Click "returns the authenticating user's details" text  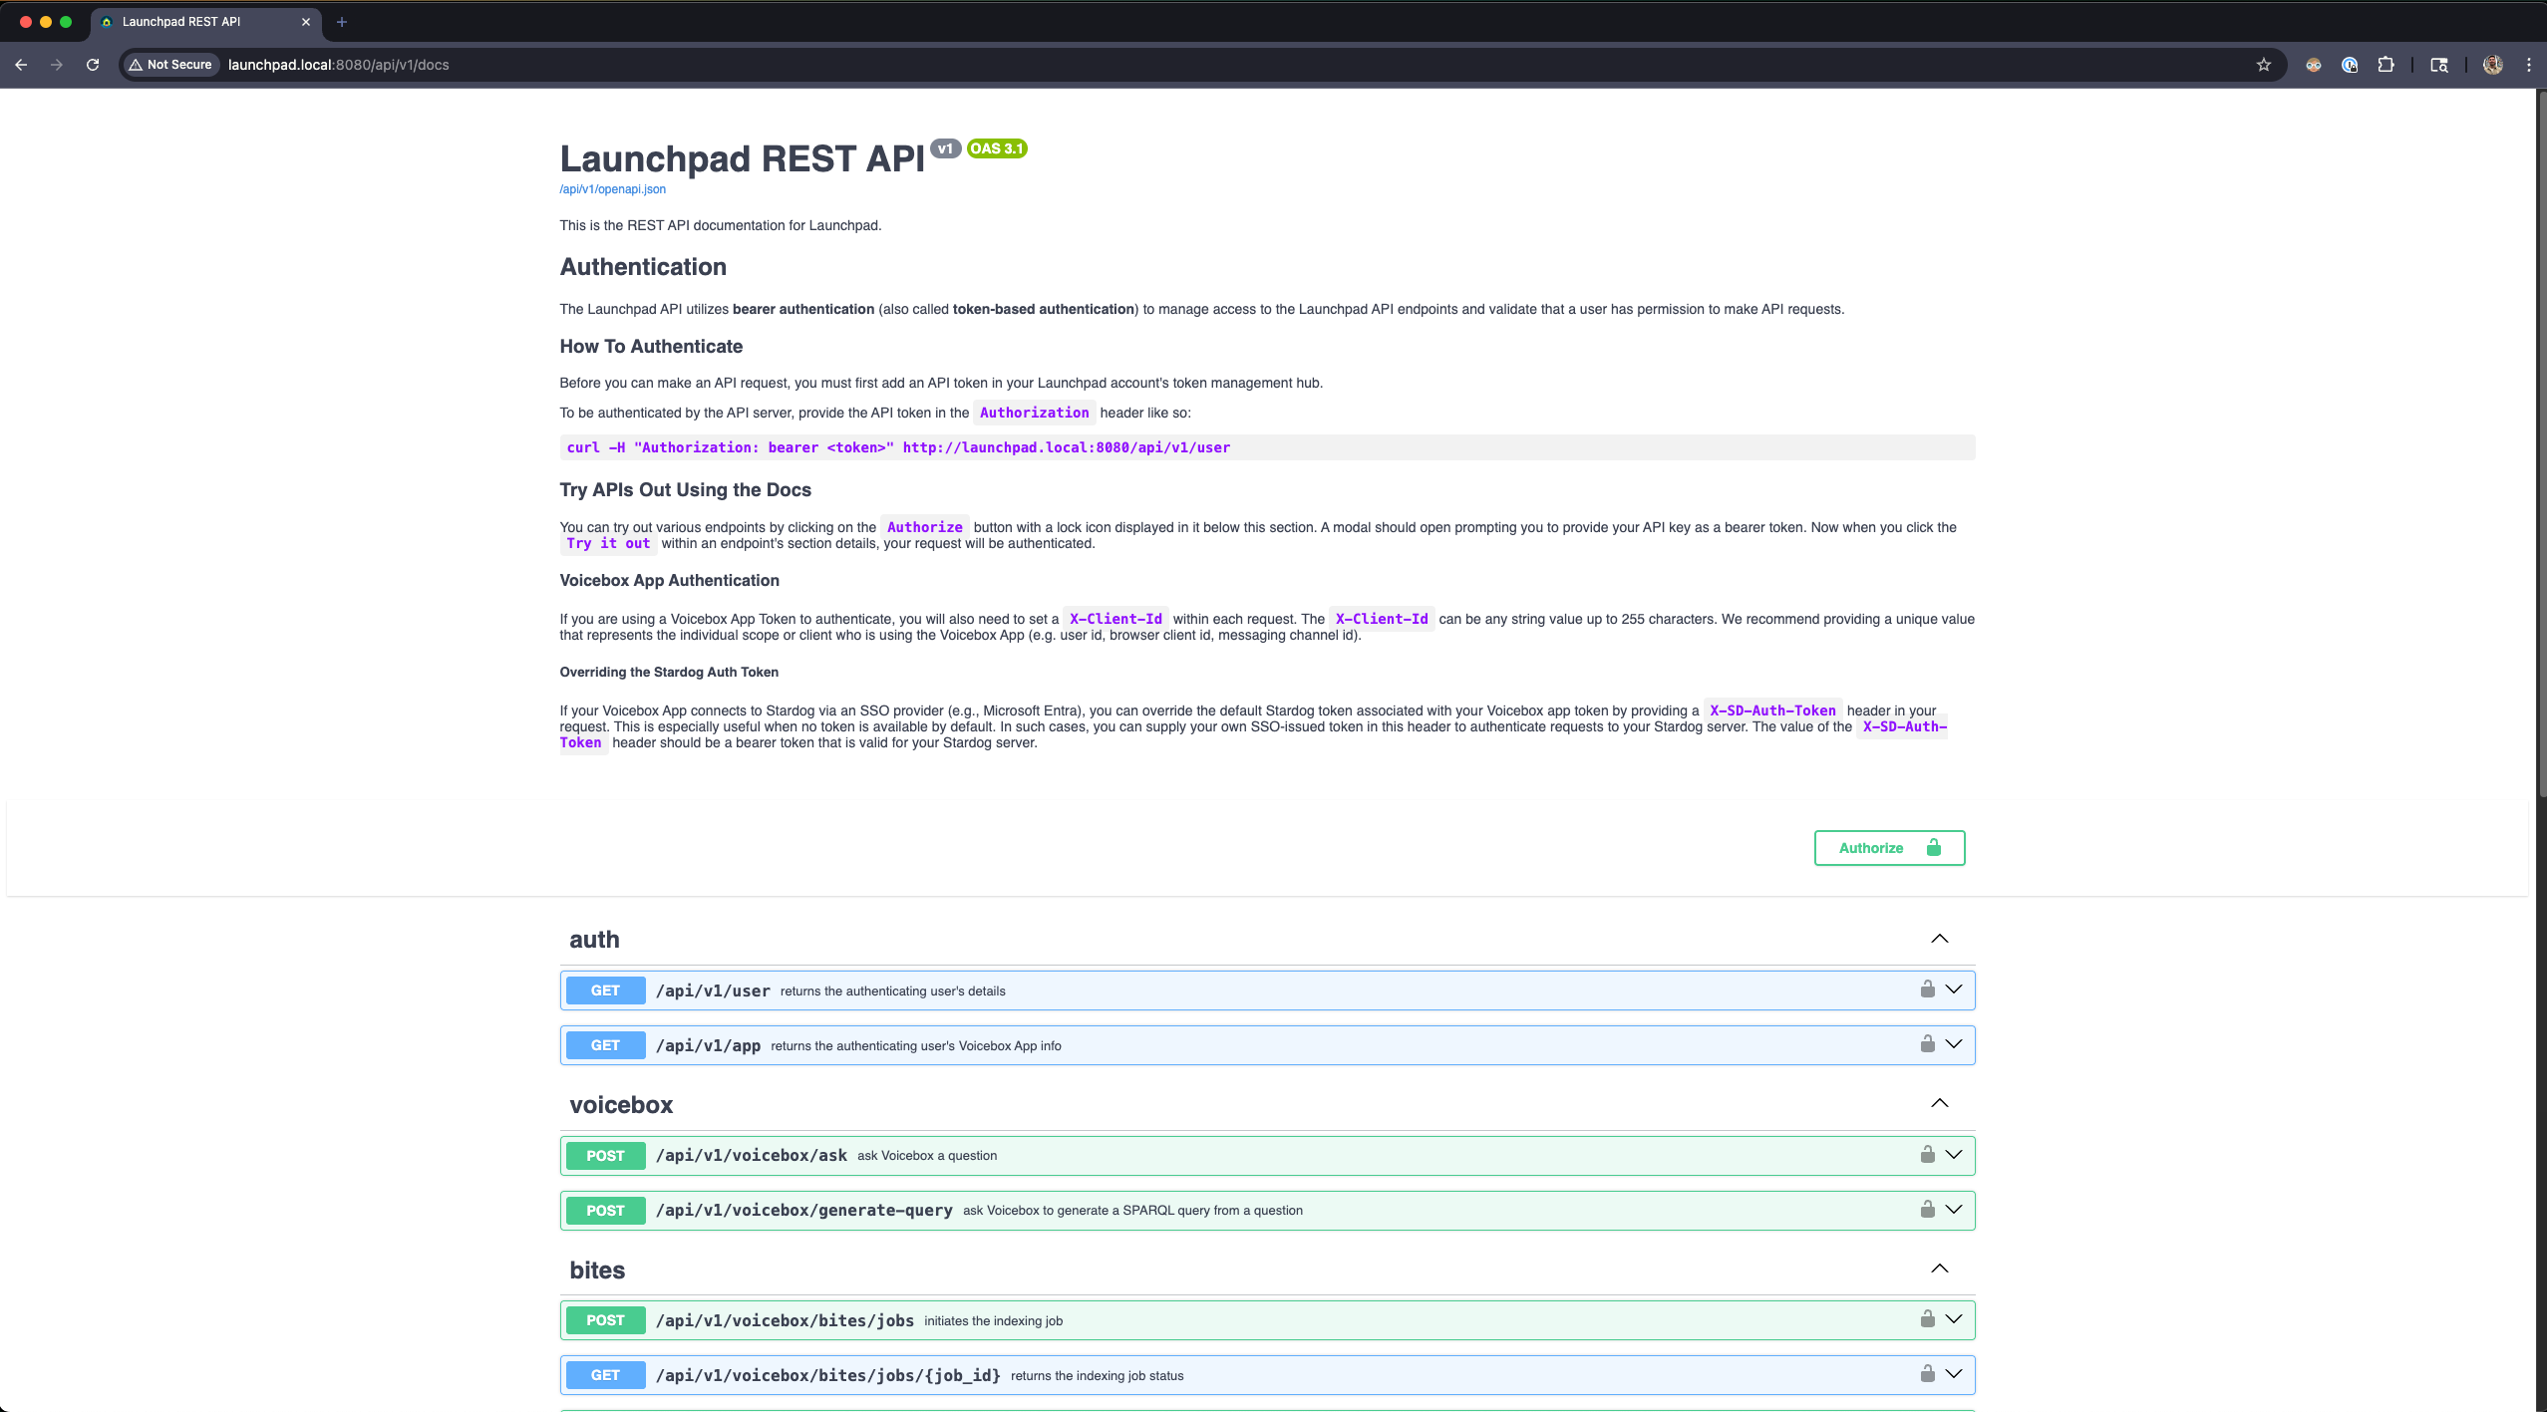tap(892, 991)
